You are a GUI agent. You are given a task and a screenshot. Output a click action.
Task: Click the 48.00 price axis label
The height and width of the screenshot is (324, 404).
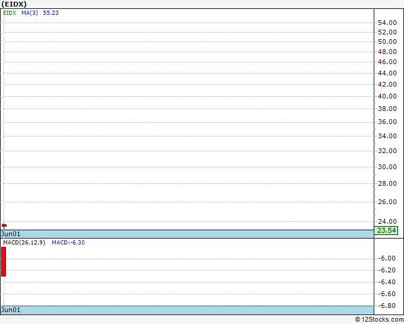387,52
